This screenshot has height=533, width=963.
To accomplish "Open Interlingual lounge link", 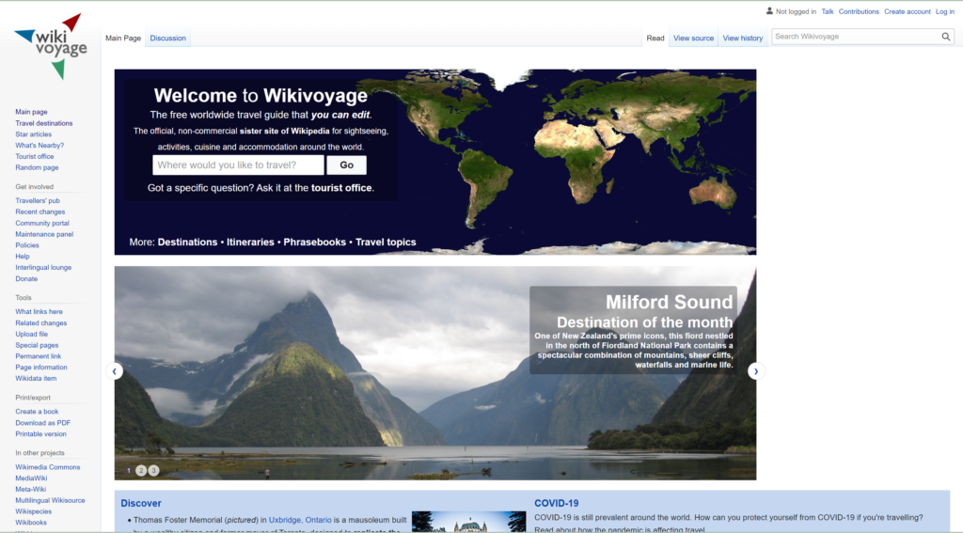I will [43, 267].
